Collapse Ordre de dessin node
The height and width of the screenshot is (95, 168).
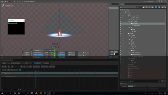coord(126,66)
